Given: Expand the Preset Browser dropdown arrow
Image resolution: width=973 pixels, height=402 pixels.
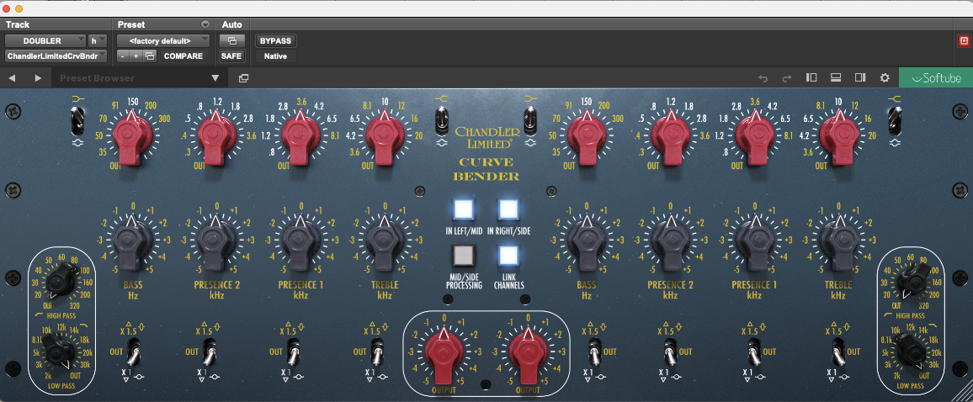Looking at the screenshot, I should (215, 78).
